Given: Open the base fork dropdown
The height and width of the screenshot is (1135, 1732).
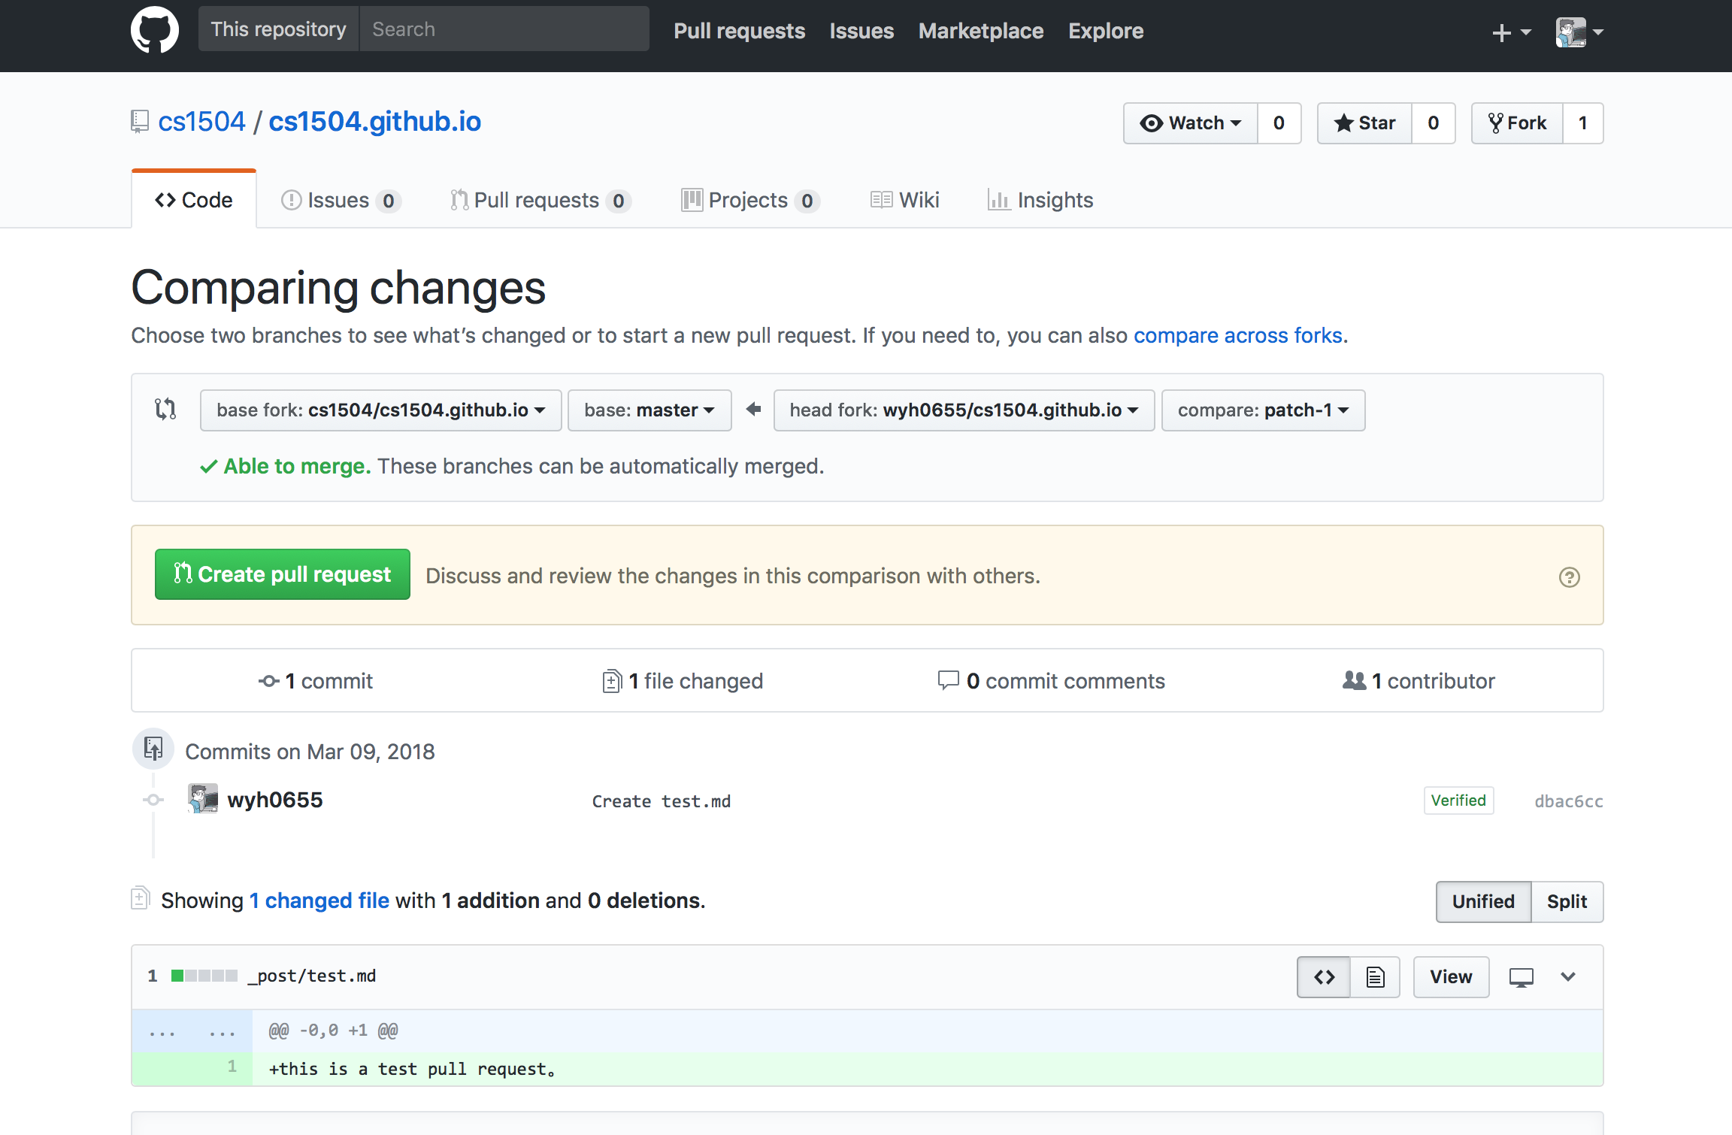Looking at the screenshot, I should click(x=380, y=410).
